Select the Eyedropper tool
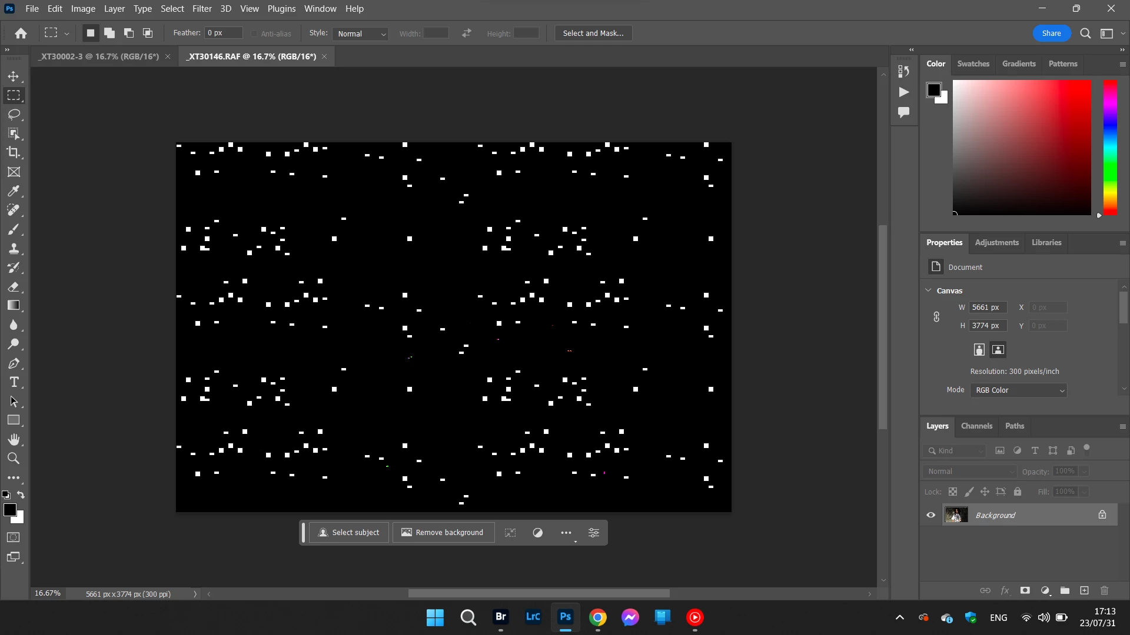The image size is (1130, 635). pos(14,191)
